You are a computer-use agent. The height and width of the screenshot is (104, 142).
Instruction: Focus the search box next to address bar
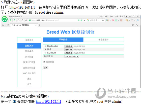(96, 20)
